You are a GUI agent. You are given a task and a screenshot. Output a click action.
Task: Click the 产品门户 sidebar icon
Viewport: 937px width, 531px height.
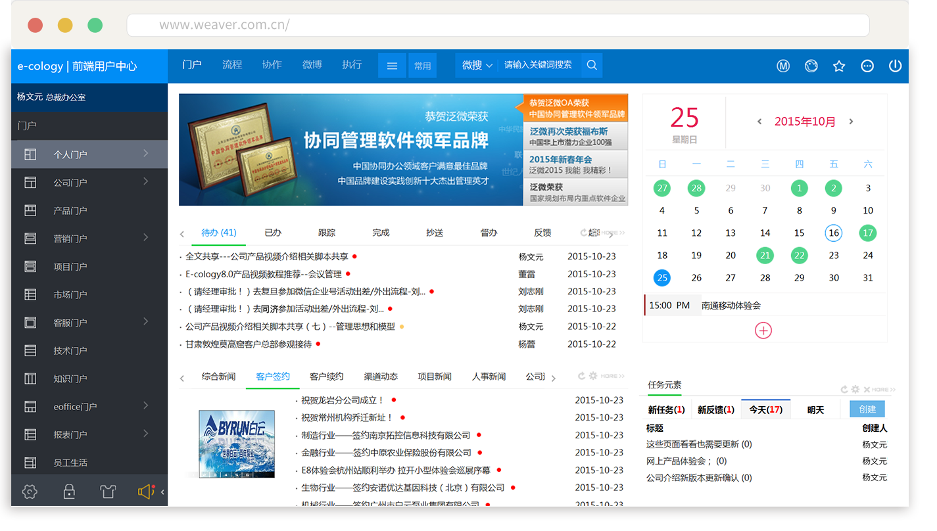click(x=30, y=210)
